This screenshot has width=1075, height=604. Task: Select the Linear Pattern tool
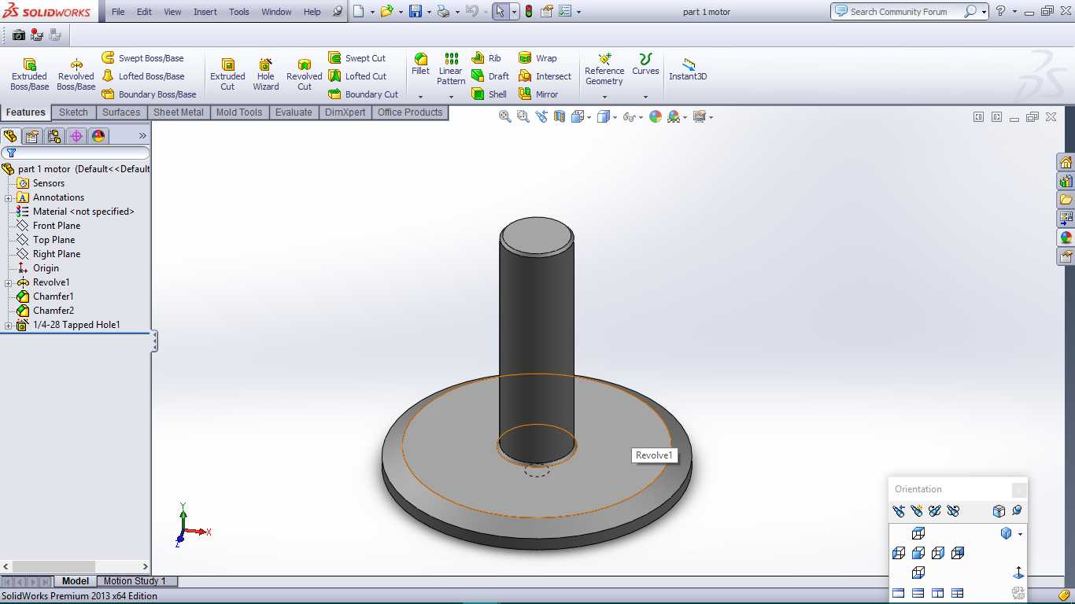[451, 69]
